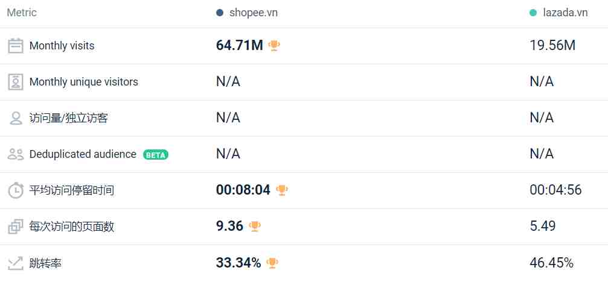
Task: Click the Deduplicated audience label text
Action: coord(83,154)
